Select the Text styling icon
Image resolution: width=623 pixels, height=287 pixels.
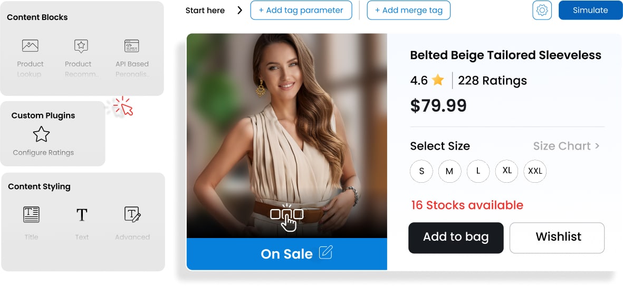click(82, 214)
